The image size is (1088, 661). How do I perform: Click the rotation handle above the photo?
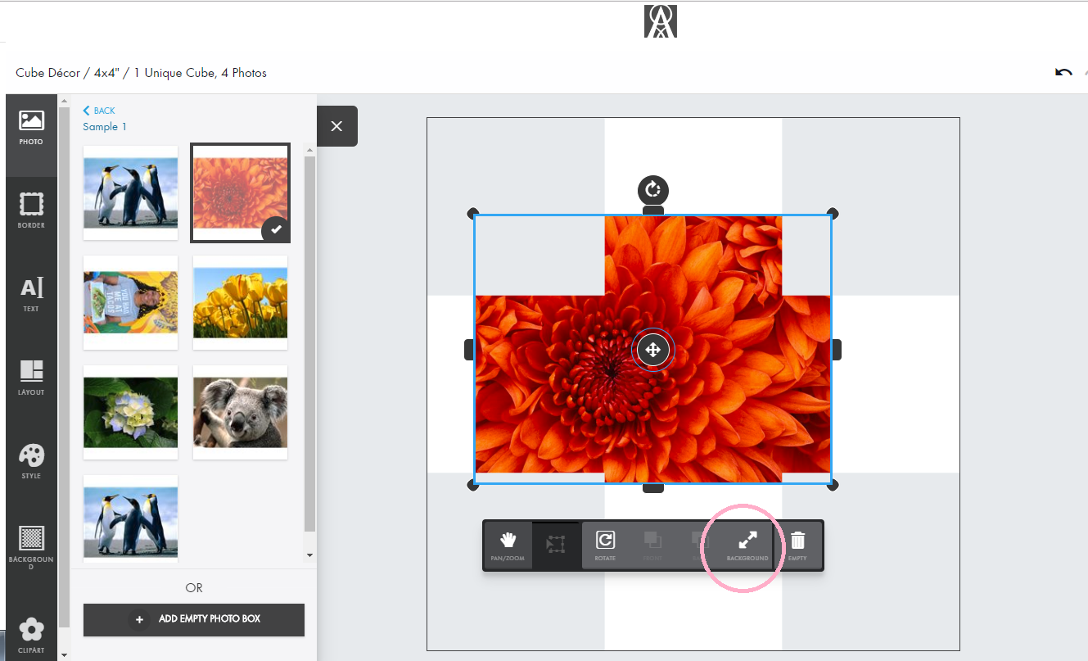(x=652, y=190)
